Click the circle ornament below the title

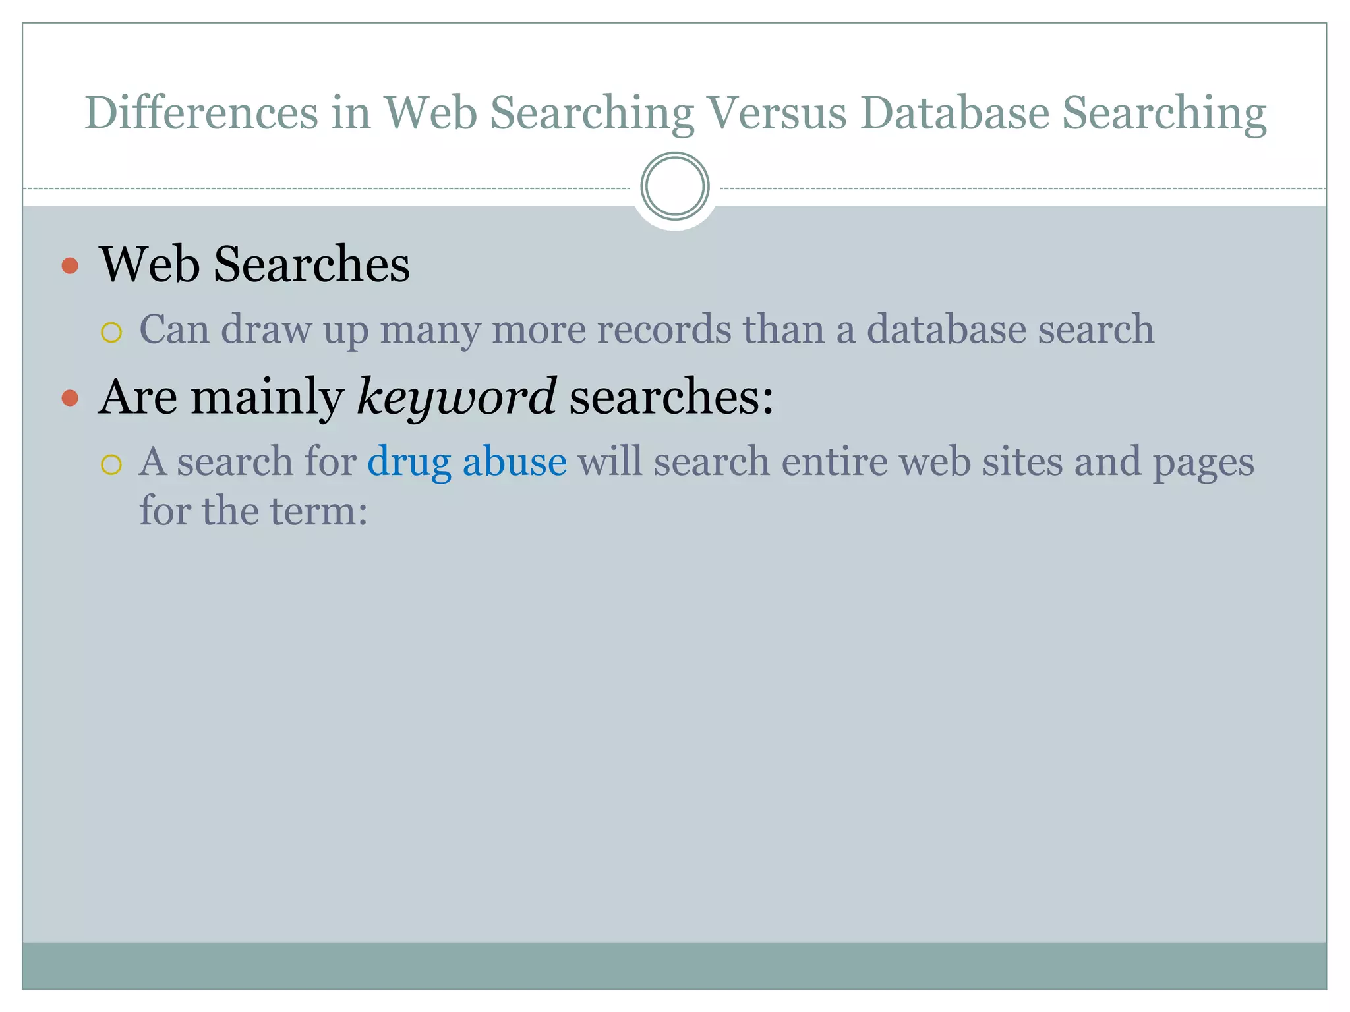[x=674, y=186]
